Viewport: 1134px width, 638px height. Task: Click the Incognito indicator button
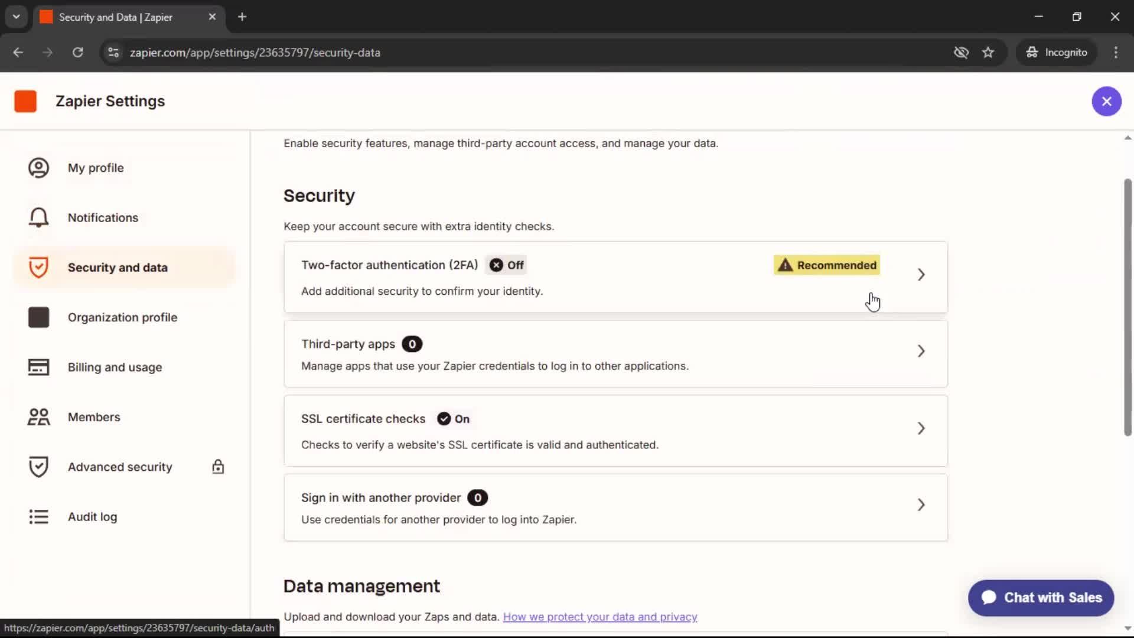point(1057,53)
